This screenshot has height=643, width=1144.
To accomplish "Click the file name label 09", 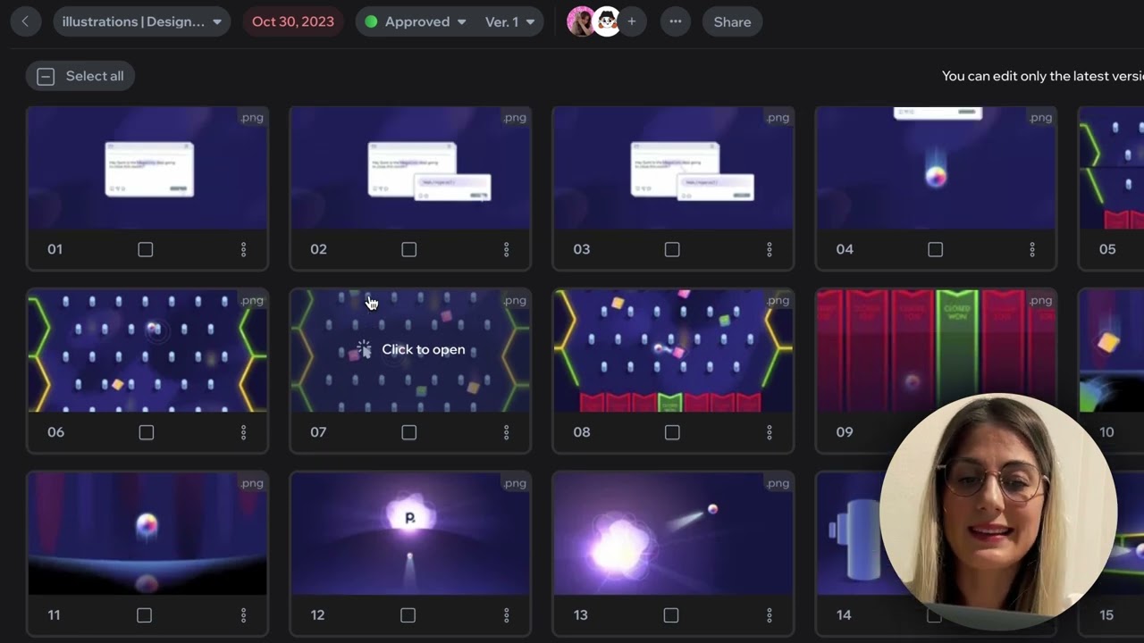I will pyautogui.click(x=845, y=432).
